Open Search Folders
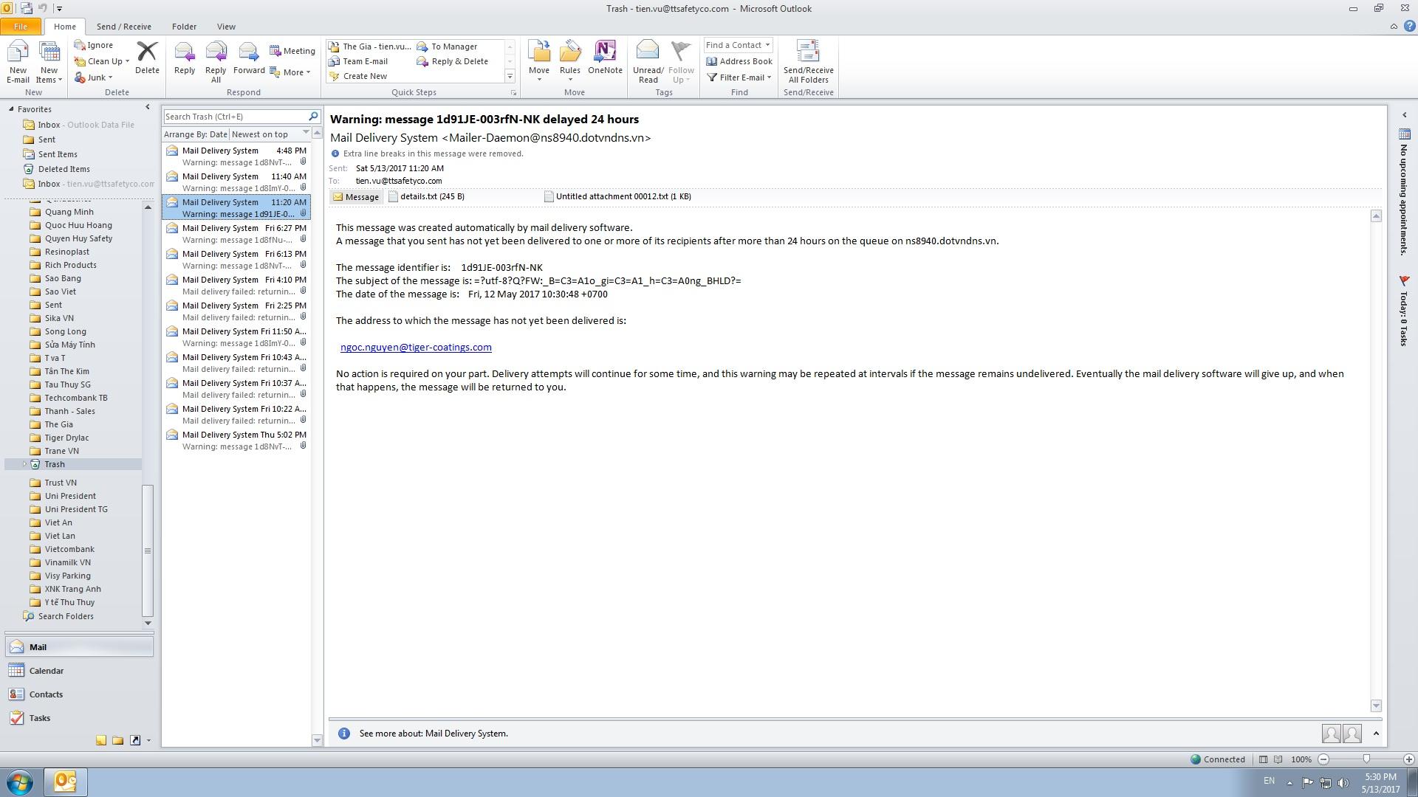The width and height of the screenshot is (1418, 797). click(x=66, y=616)
